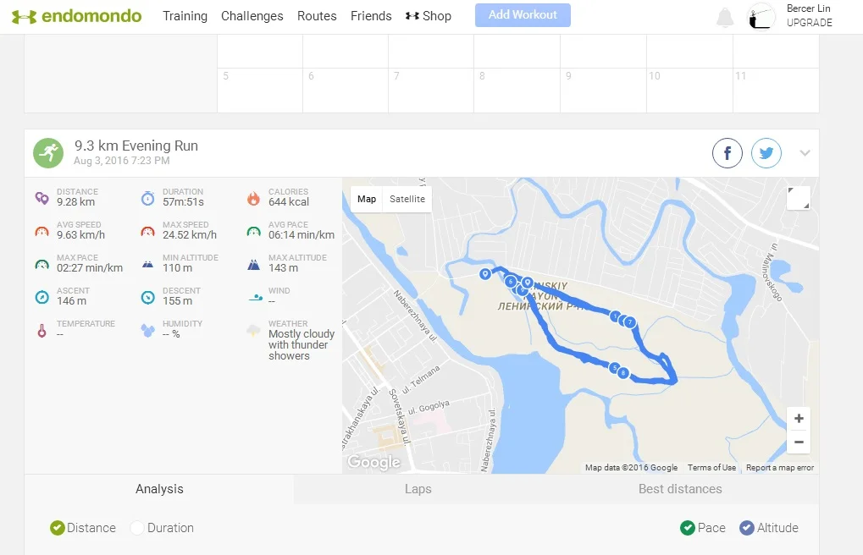Image resolution: width=863 pixels, height=555 pixels.
Task: Expand the workout options chevron
Action: point(805,153)
